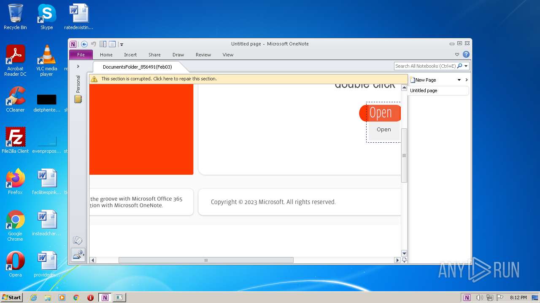540x303 pixels.
Task: Click vertical scrollbar up arrow
Action: pyautogui.click(x=404, y=88)
